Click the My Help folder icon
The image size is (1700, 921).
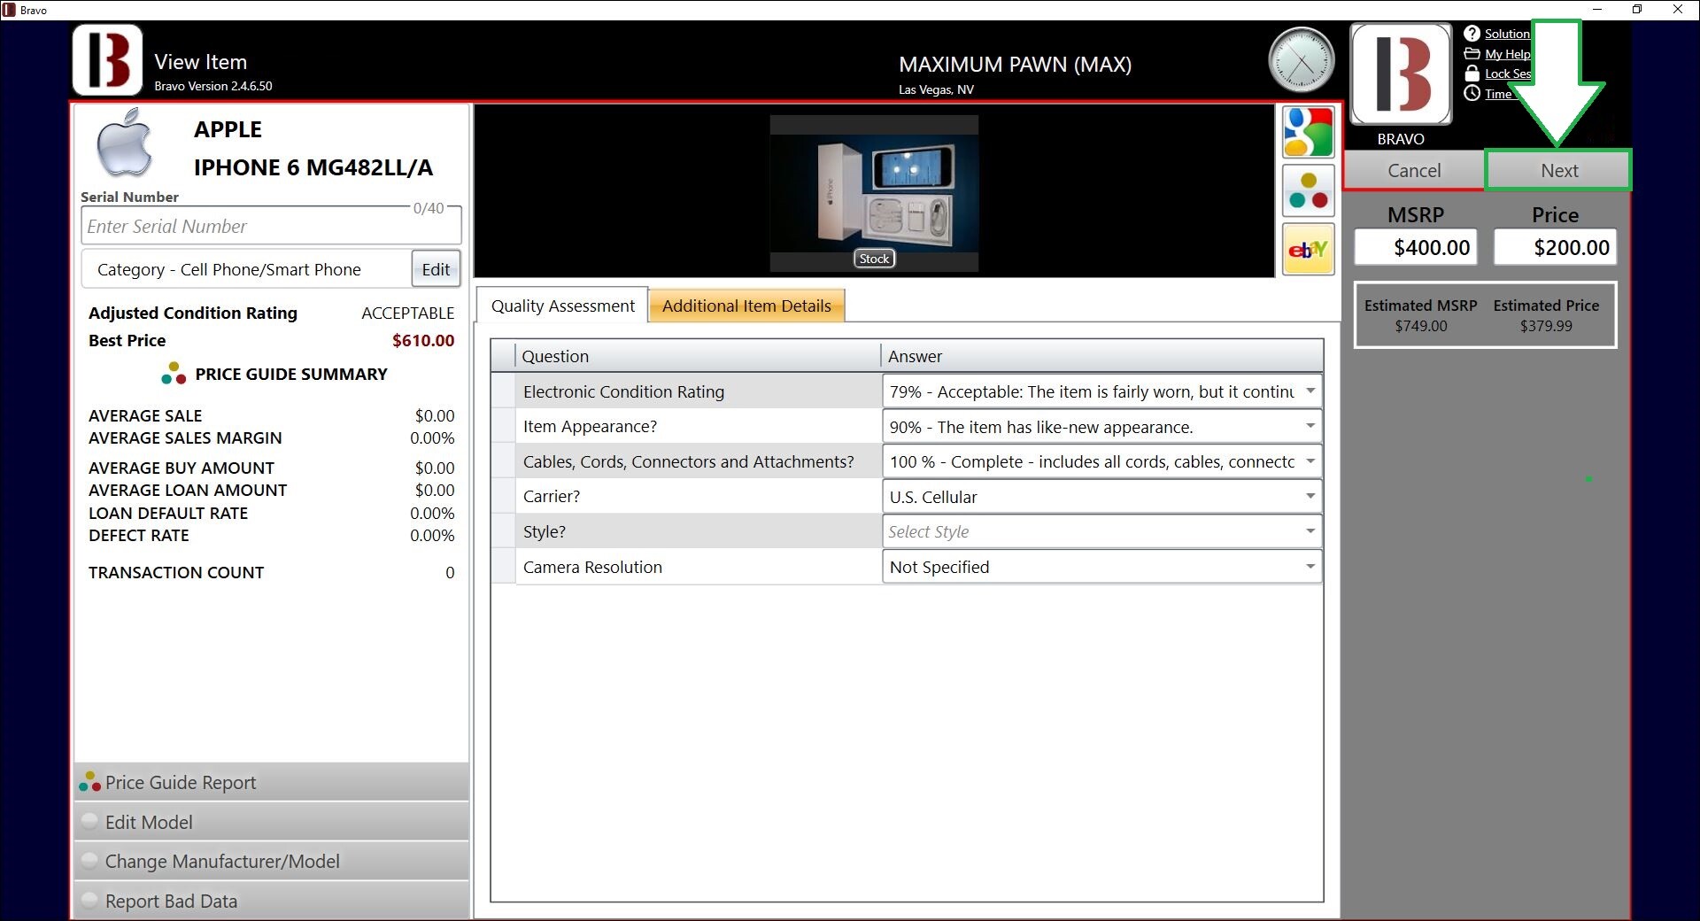(x=1472, y=54)
